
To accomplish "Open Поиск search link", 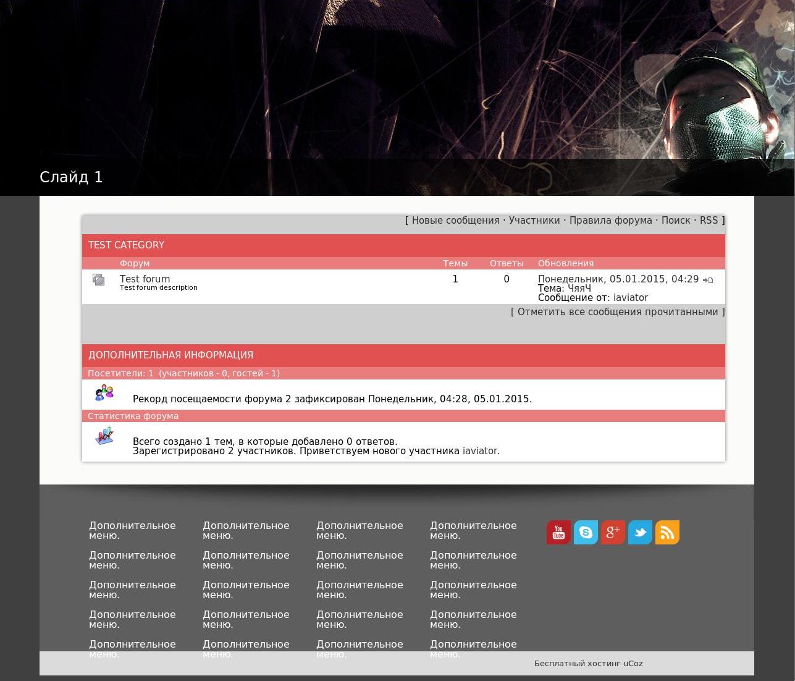I will point(676,221).
